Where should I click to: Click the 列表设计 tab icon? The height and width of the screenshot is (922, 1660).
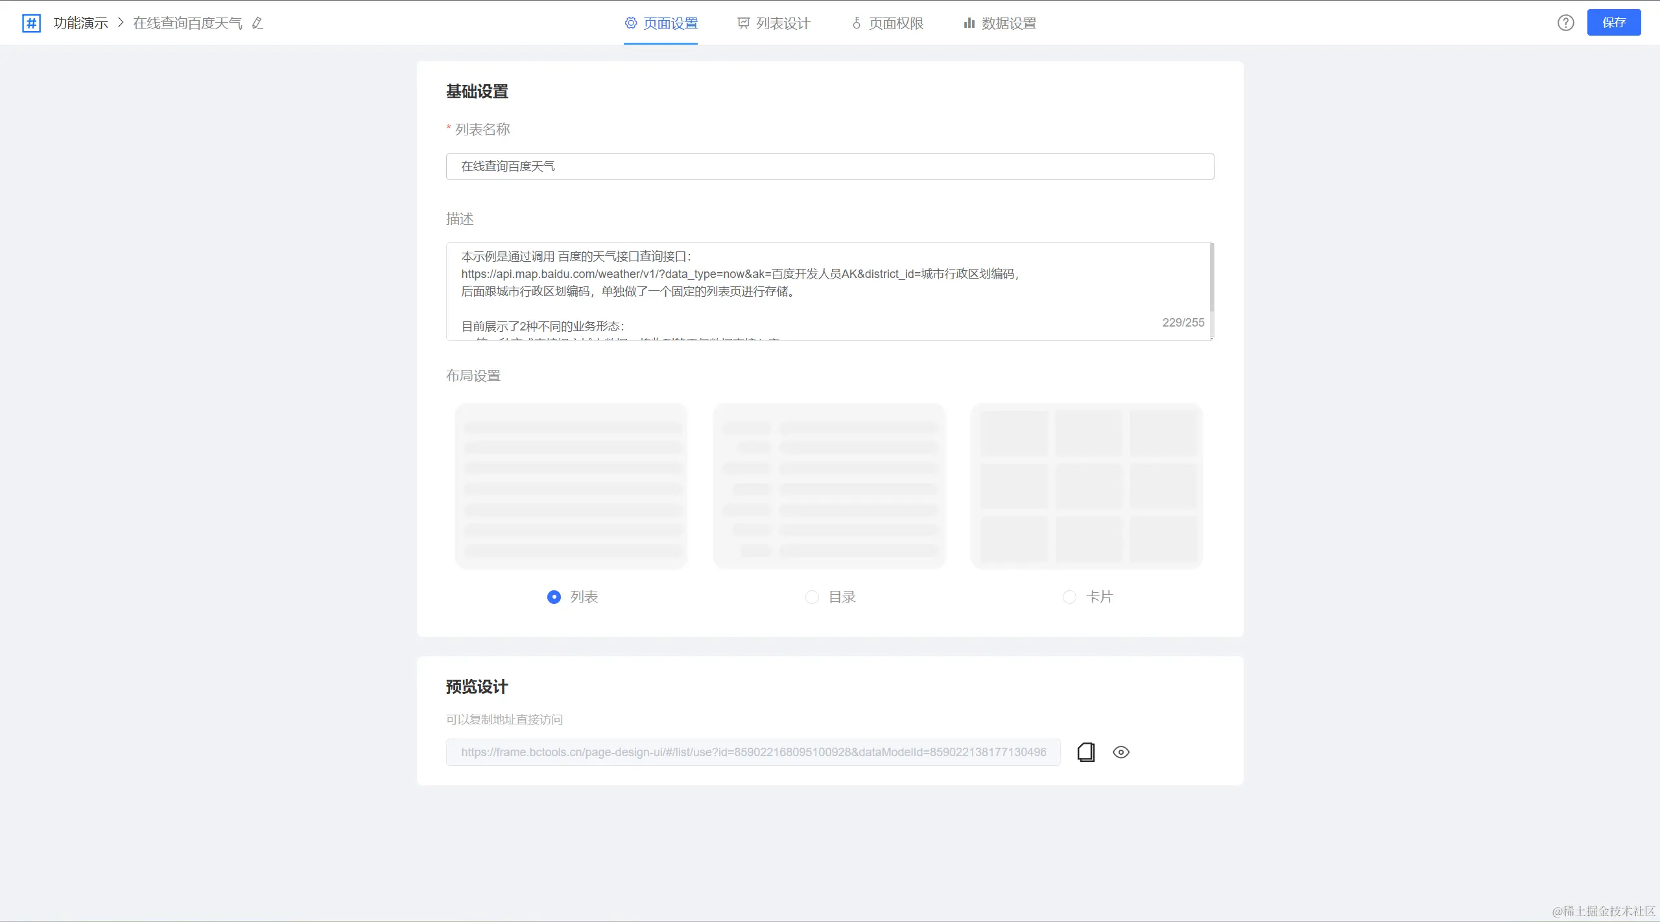(743, 23)
